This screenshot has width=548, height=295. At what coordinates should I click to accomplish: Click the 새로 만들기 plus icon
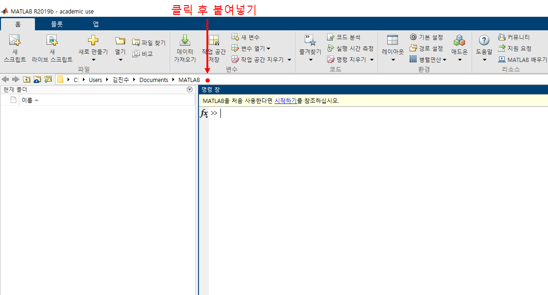pos(93,40)
